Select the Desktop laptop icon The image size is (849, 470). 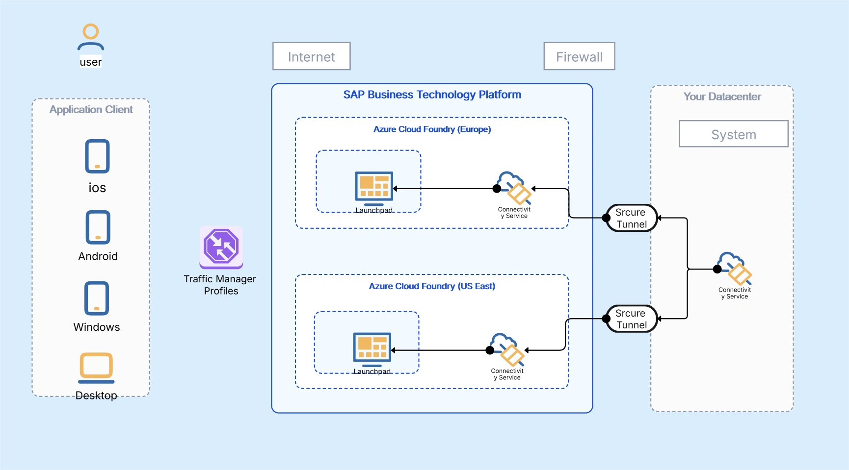tap(96, 368)
